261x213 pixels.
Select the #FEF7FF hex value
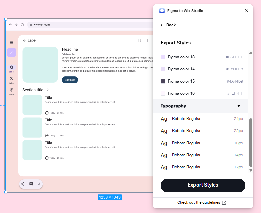pyautogui.click(x=235, y=93)
